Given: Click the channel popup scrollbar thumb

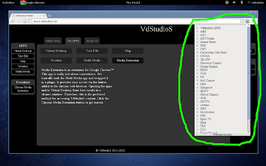Looking at the screenshot, I should tap(249, 73).
